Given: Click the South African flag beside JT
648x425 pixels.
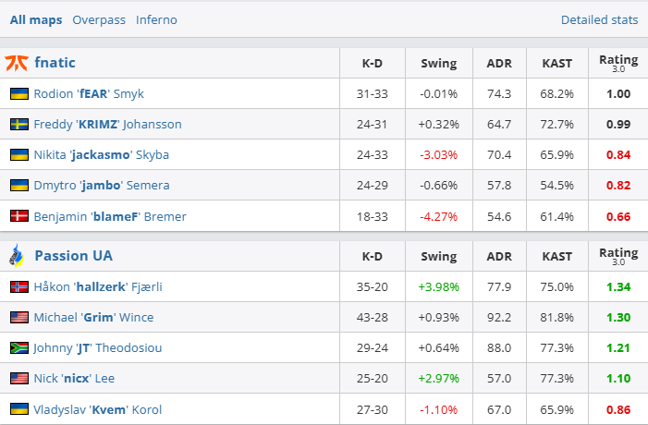Looking at the screenshot, I should (x=18, y=347).
